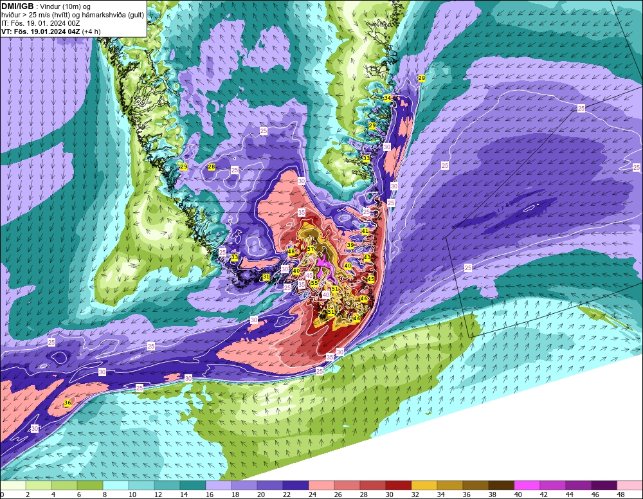The image size is (643, 499).
Task: Click the yellow 31 gust label
Action: pos(266,277)
